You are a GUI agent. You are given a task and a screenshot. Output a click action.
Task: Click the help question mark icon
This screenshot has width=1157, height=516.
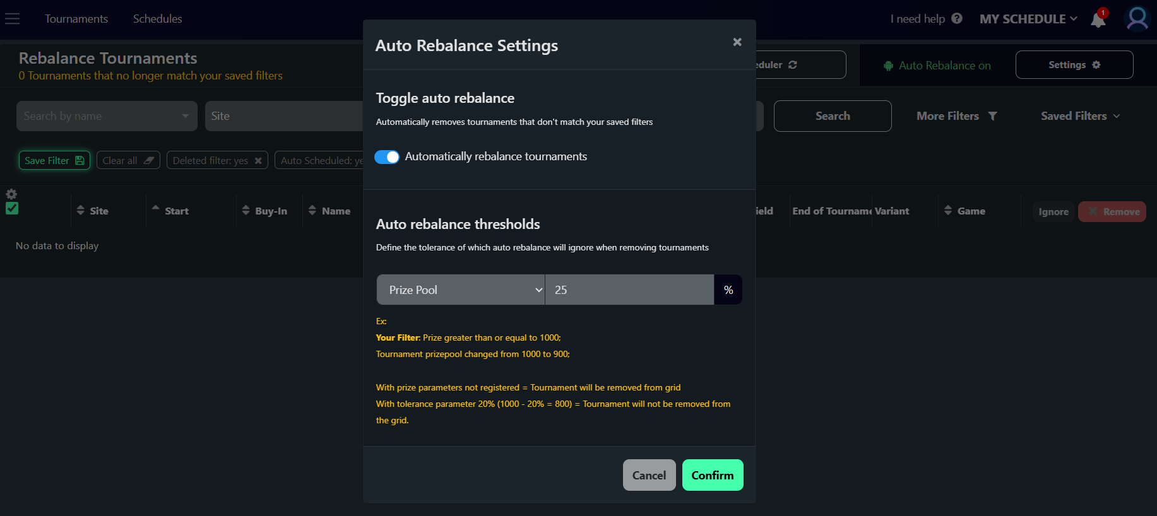957,19
